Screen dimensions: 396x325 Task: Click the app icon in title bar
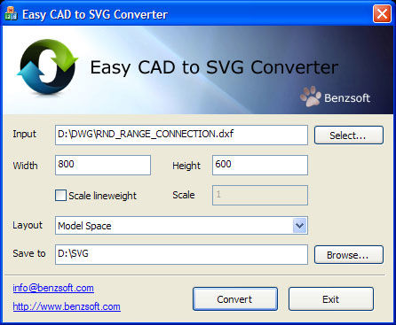tap(11, 13)
